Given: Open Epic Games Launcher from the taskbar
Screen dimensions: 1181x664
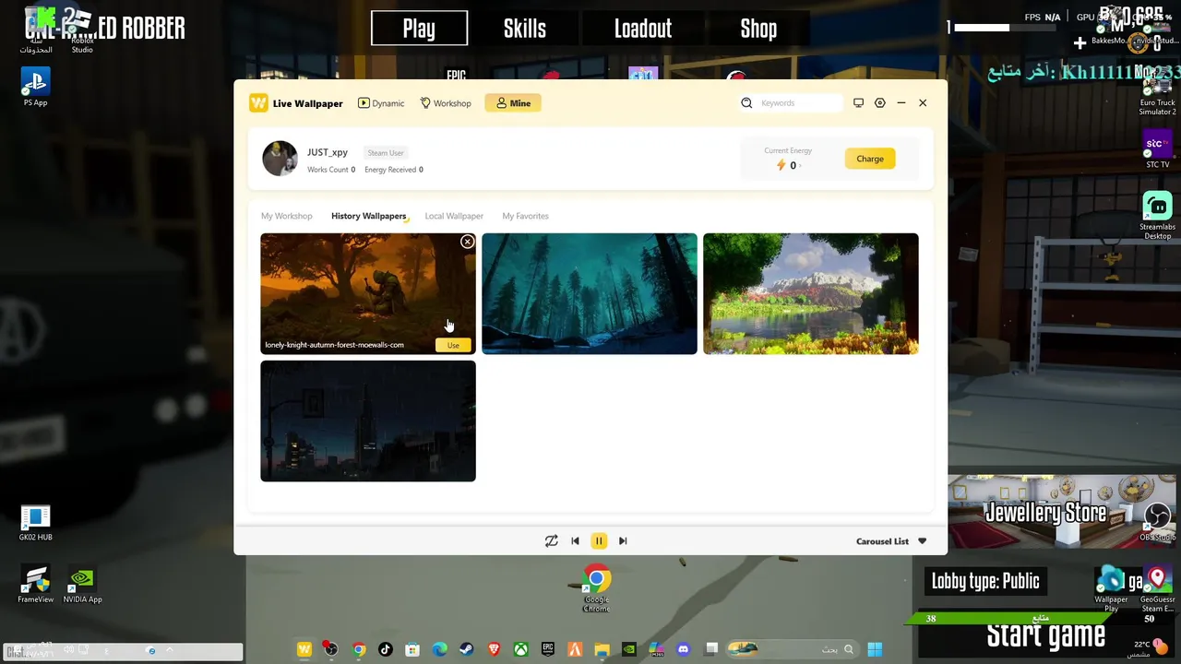Looking at the screenshot, I should (548, 649).
